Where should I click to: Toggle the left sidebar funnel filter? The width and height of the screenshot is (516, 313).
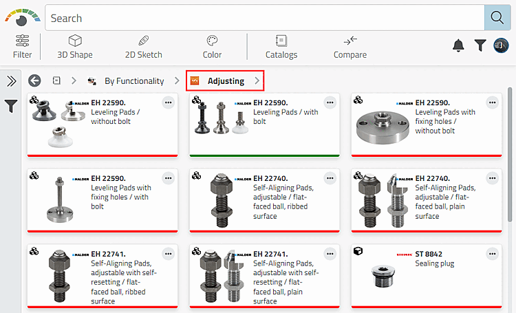pos(11,106)
